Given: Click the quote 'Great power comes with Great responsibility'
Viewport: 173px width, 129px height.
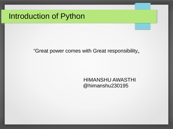Looking at the screenshot, I should [x=86, y=51].
